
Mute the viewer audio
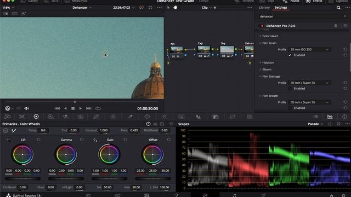pos(27,108)
